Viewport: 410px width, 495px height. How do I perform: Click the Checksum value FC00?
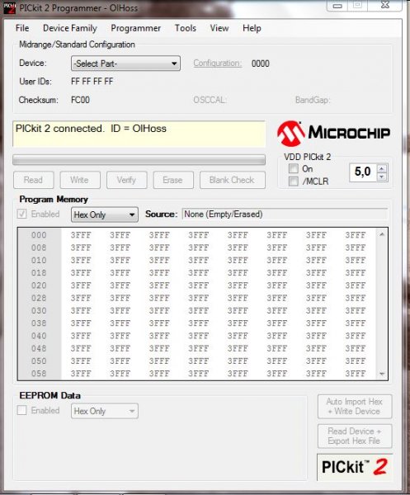click(80, 100)
